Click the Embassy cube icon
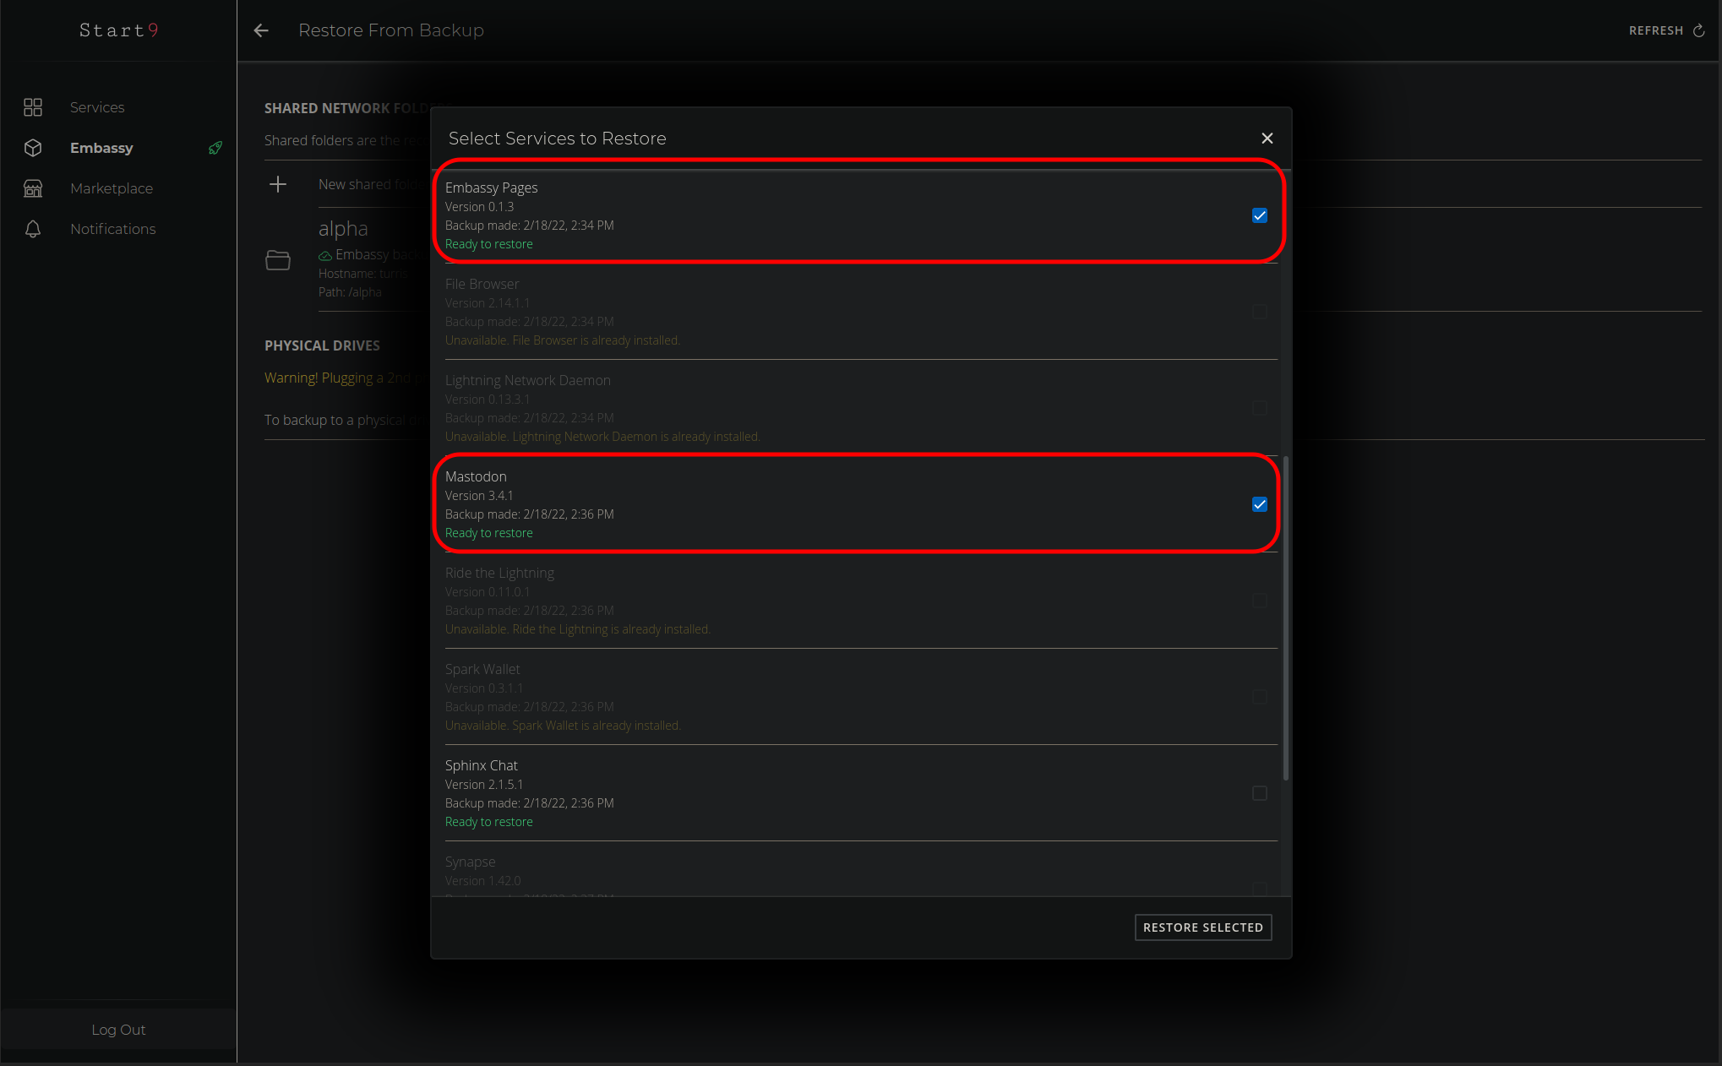The width and height of the screenshot is (1722, 1066). [33, 148]
